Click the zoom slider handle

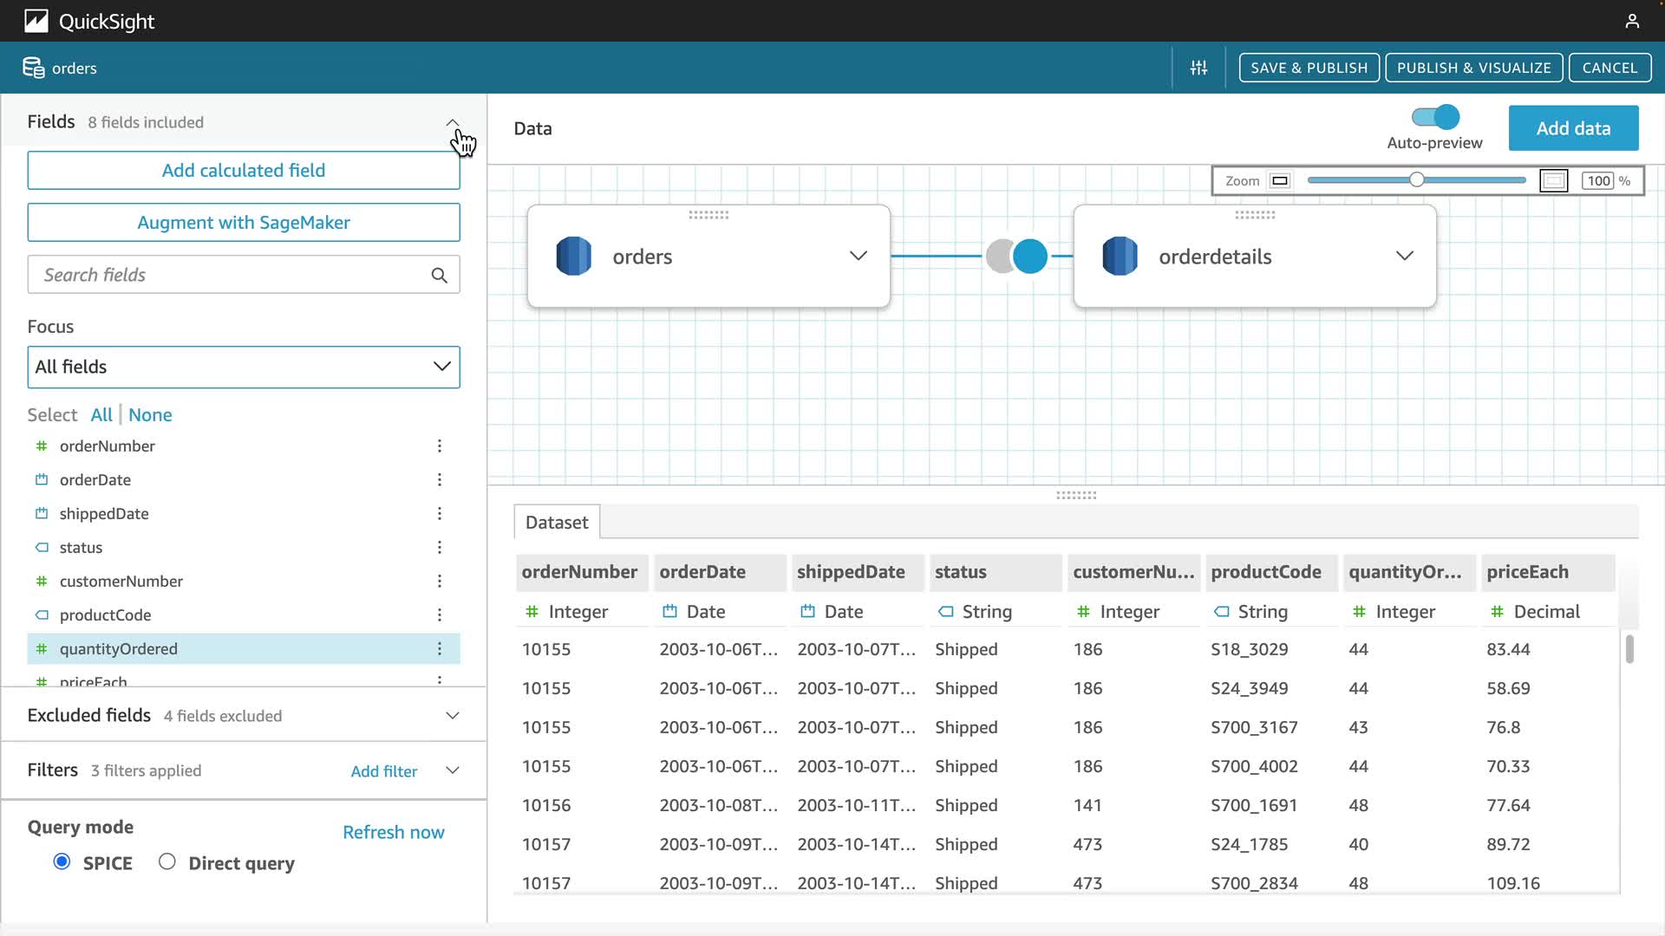(1416, 180)
